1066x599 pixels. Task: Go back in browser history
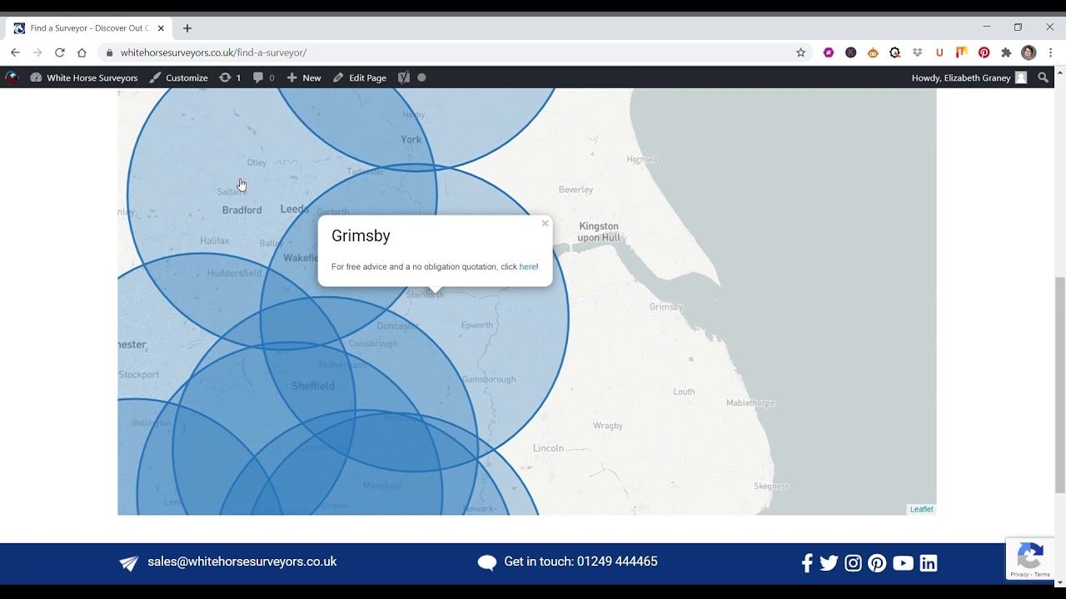click(x=15, y=52)
